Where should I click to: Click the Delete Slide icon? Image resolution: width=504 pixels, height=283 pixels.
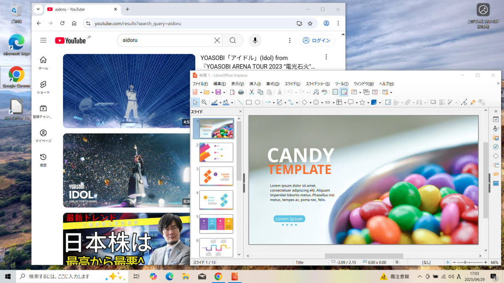point(375,92)
